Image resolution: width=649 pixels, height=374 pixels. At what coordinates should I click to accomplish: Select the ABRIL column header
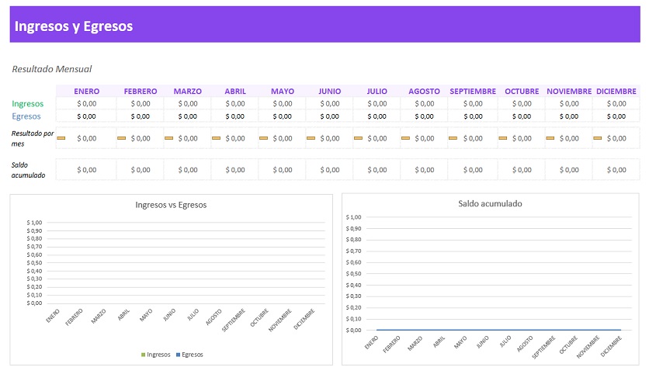pyautogui.click(x=235, y=91)
